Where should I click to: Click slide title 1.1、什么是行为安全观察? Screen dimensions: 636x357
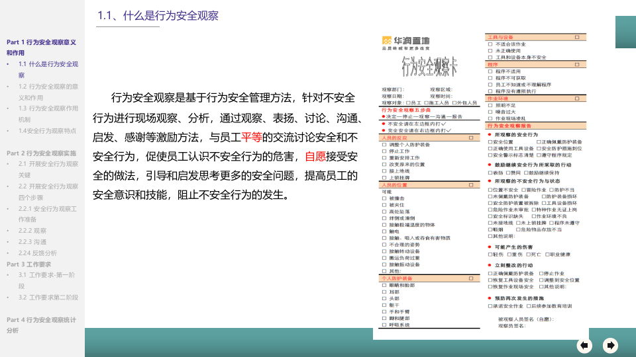point(158,16)
